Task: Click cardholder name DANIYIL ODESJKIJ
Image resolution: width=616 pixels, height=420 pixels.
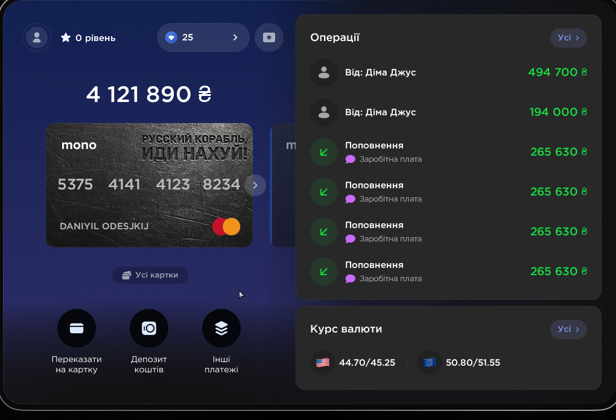Action: [104, 226]
